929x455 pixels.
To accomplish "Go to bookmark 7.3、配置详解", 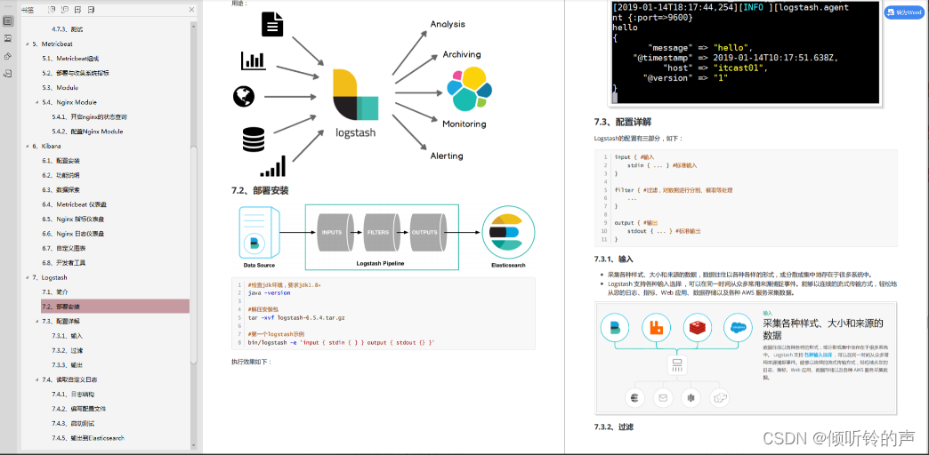I will [61, 321].
